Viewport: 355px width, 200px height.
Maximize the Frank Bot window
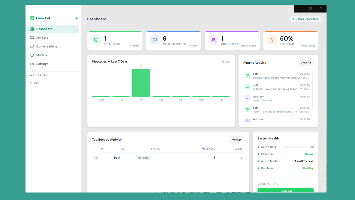point(310,8)
